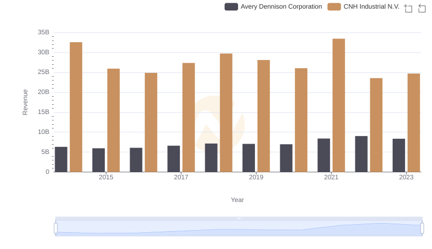The height and width of the screenshot is (249, 432).
Task: Click the right handle of the zoom slider
Action: click(x=422, y=228)
